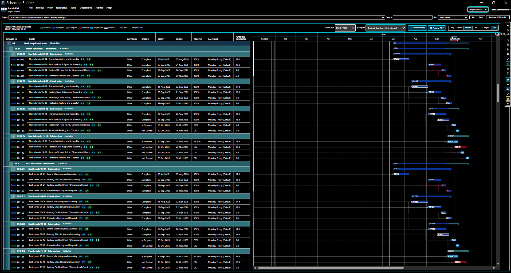Click the sigma summary icon

point(508,73)
